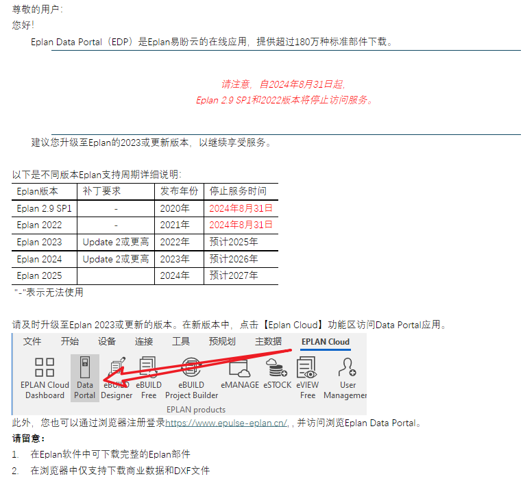The width and height of the screenshot is (523, 481).
Task: Click the "-"表示无法使用 footnote
Action: (x=49, y=293)
